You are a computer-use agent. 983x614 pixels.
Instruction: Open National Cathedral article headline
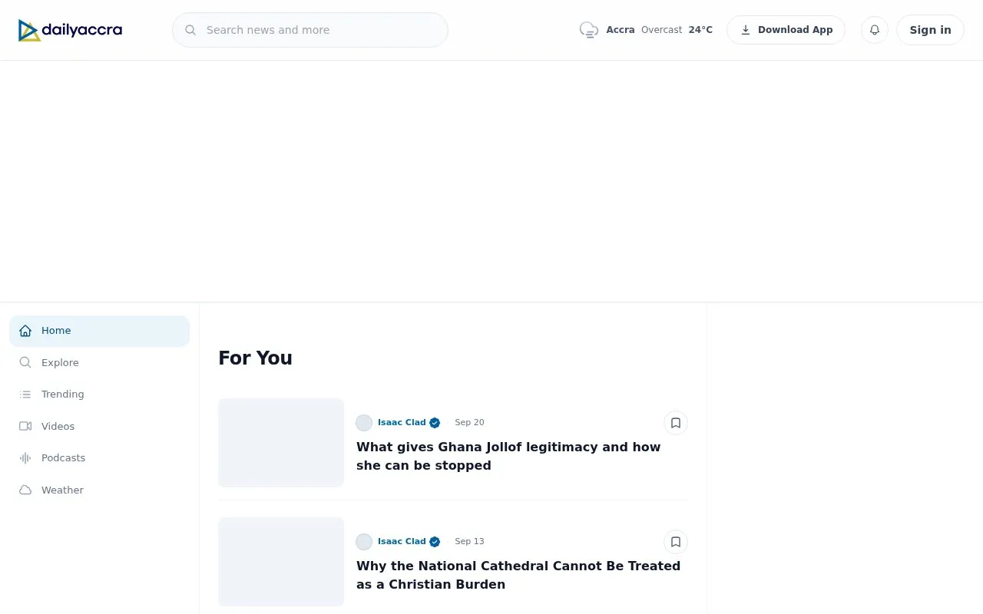[518, 575]
